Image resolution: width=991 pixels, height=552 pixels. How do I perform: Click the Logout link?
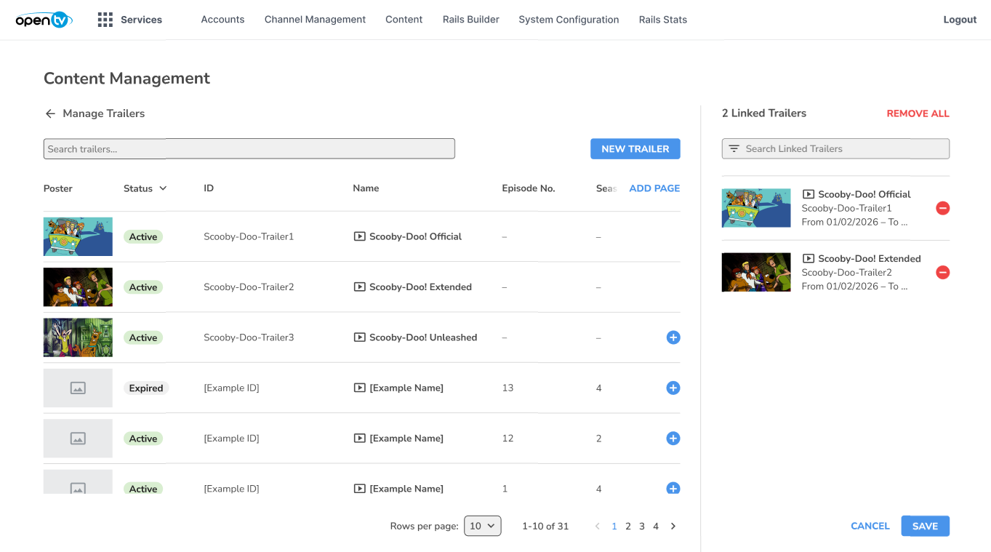pos(960,20)
